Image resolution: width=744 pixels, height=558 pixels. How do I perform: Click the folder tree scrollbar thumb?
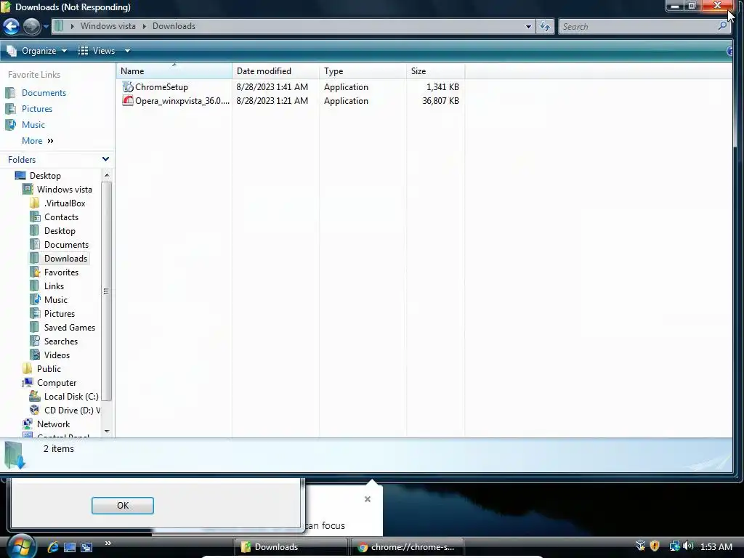coord(106,291)
